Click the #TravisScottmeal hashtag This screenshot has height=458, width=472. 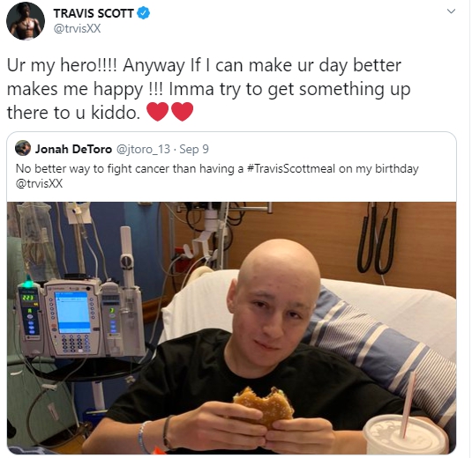click(x=290, y=168)
